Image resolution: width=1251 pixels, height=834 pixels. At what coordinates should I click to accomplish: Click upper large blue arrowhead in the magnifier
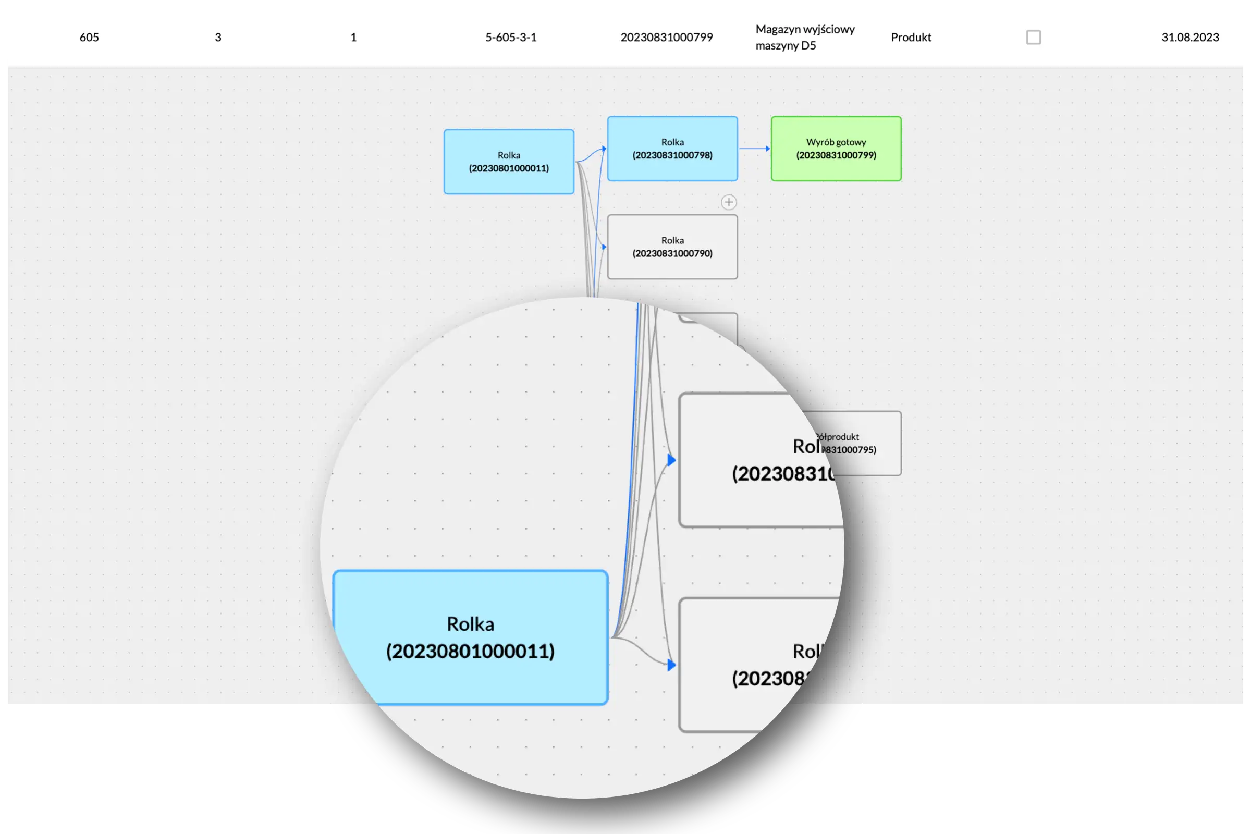tap(672, 460)
